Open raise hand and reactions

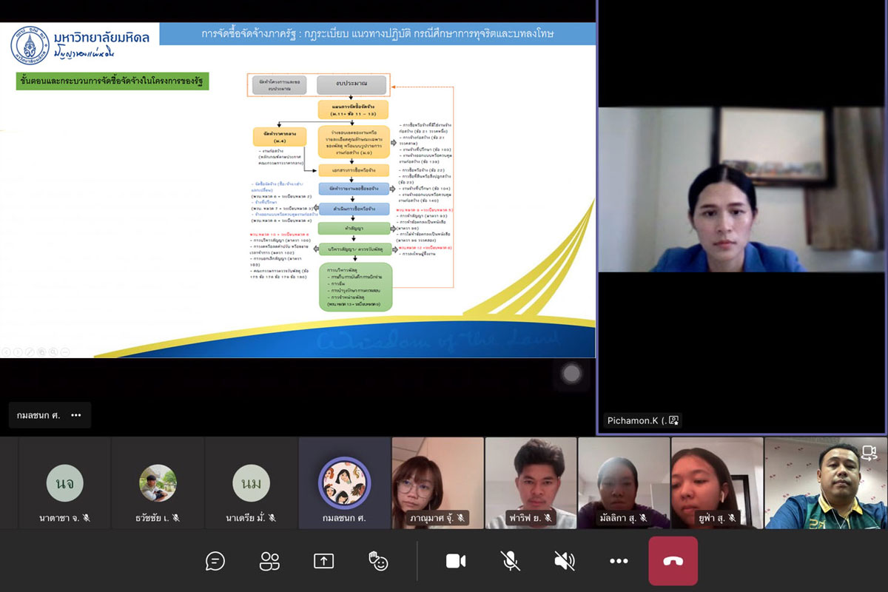tap(378, 562)
